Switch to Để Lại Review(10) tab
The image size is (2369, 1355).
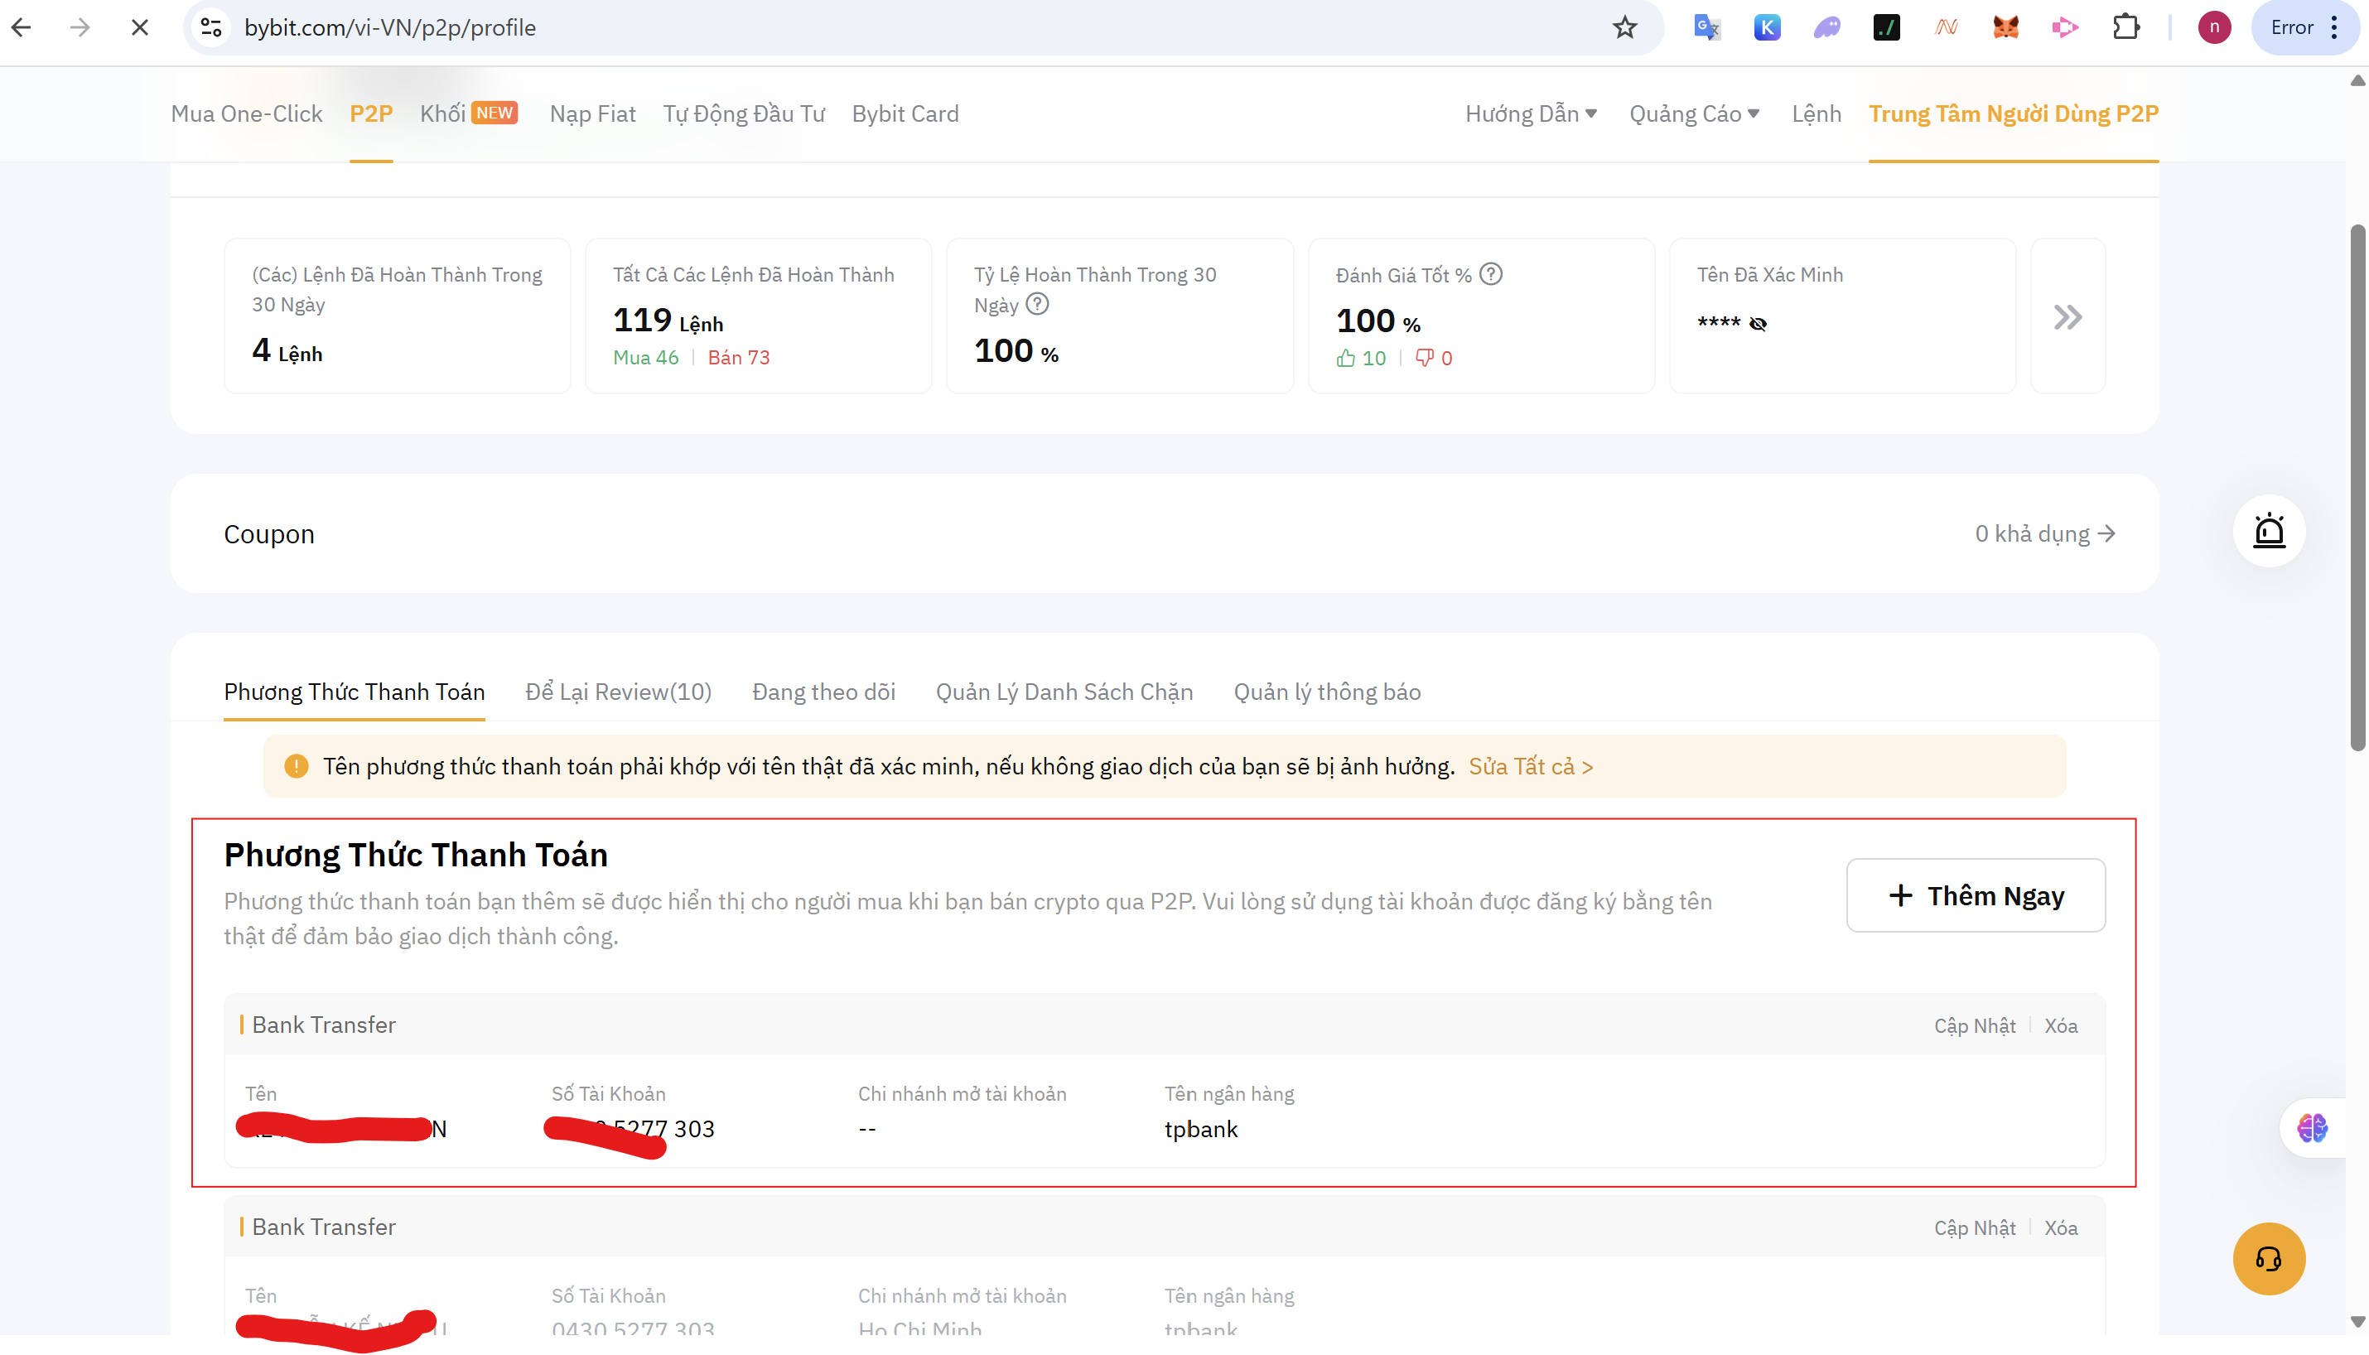pyautogui.click(x=618, y=692)
